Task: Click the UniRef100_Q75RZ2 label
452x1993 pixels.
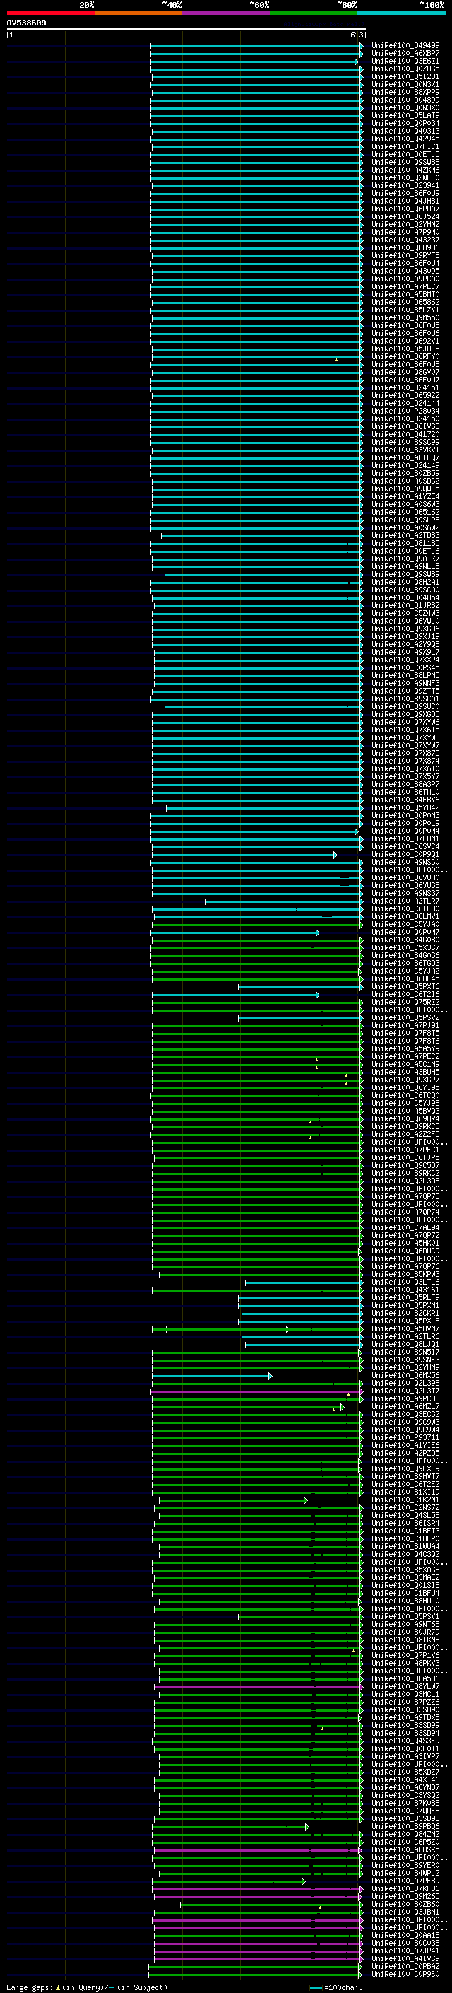Action: (x=405, y=1002)
